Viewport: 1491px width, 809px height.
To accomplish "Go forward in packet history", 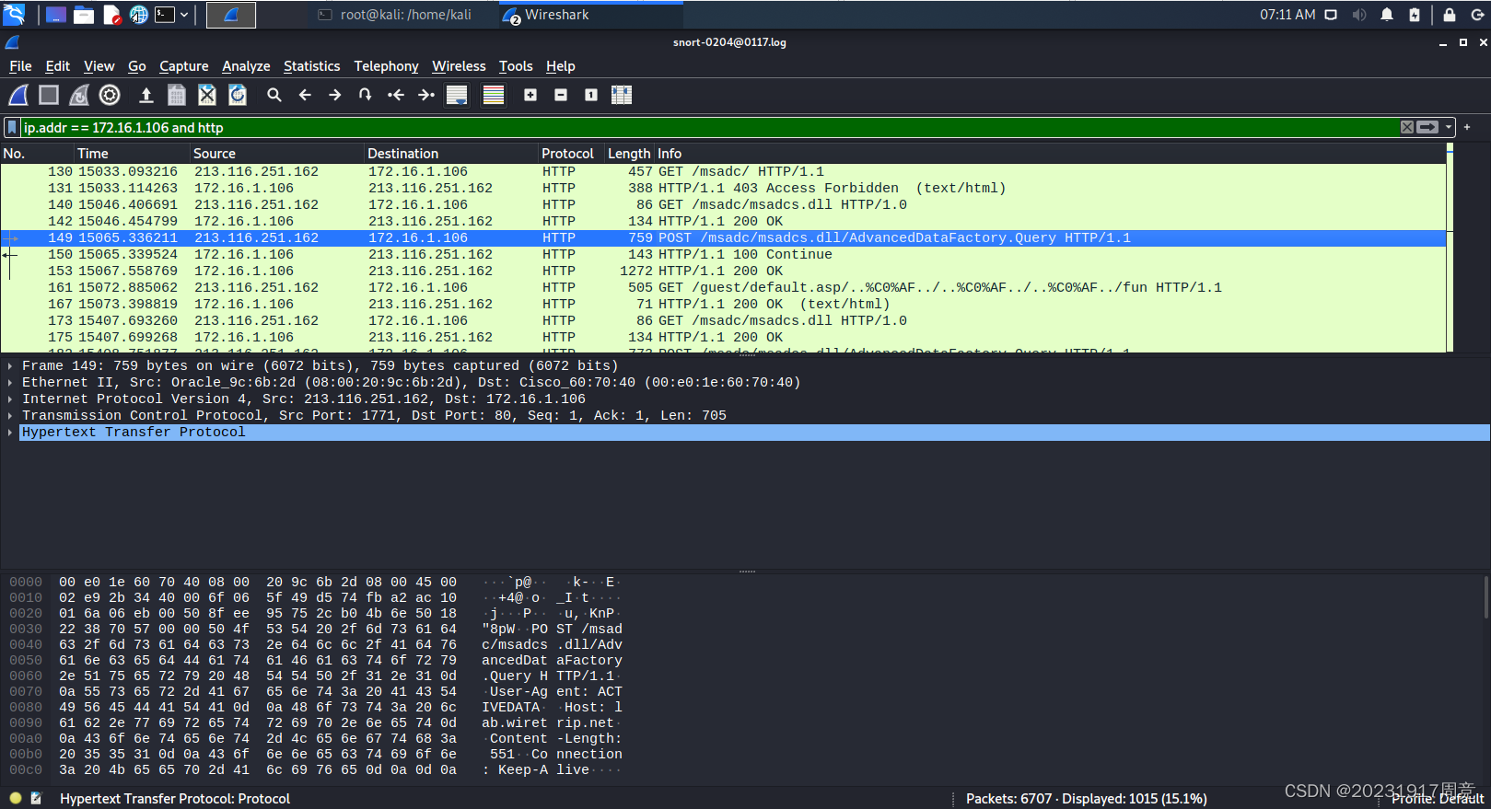I will [x=335, y=95].
